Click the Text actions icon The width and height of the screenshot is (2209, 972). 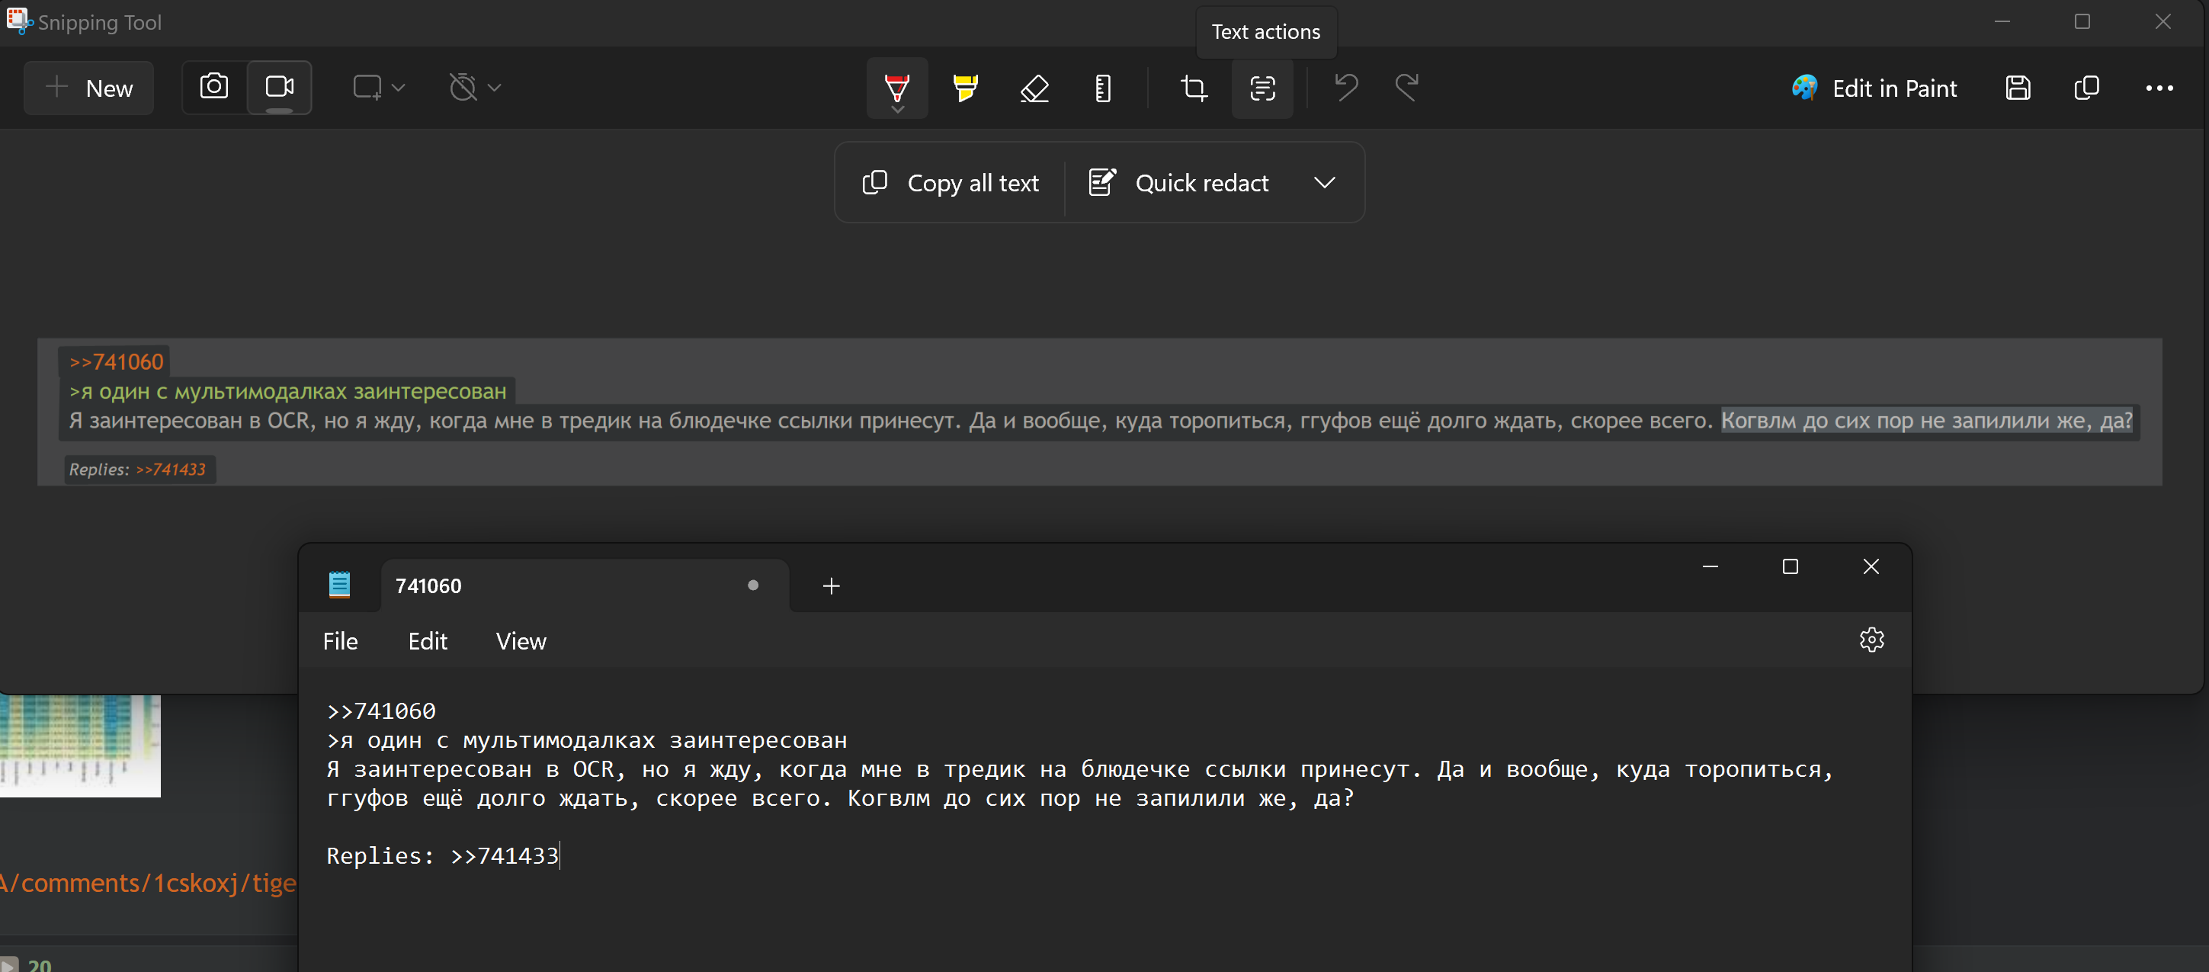pyautogui.click(x=1262, y=88)
